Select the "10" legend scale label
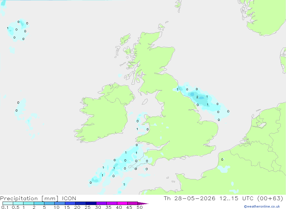This screenshot has height=209, width=286. [x=57, y=207]
